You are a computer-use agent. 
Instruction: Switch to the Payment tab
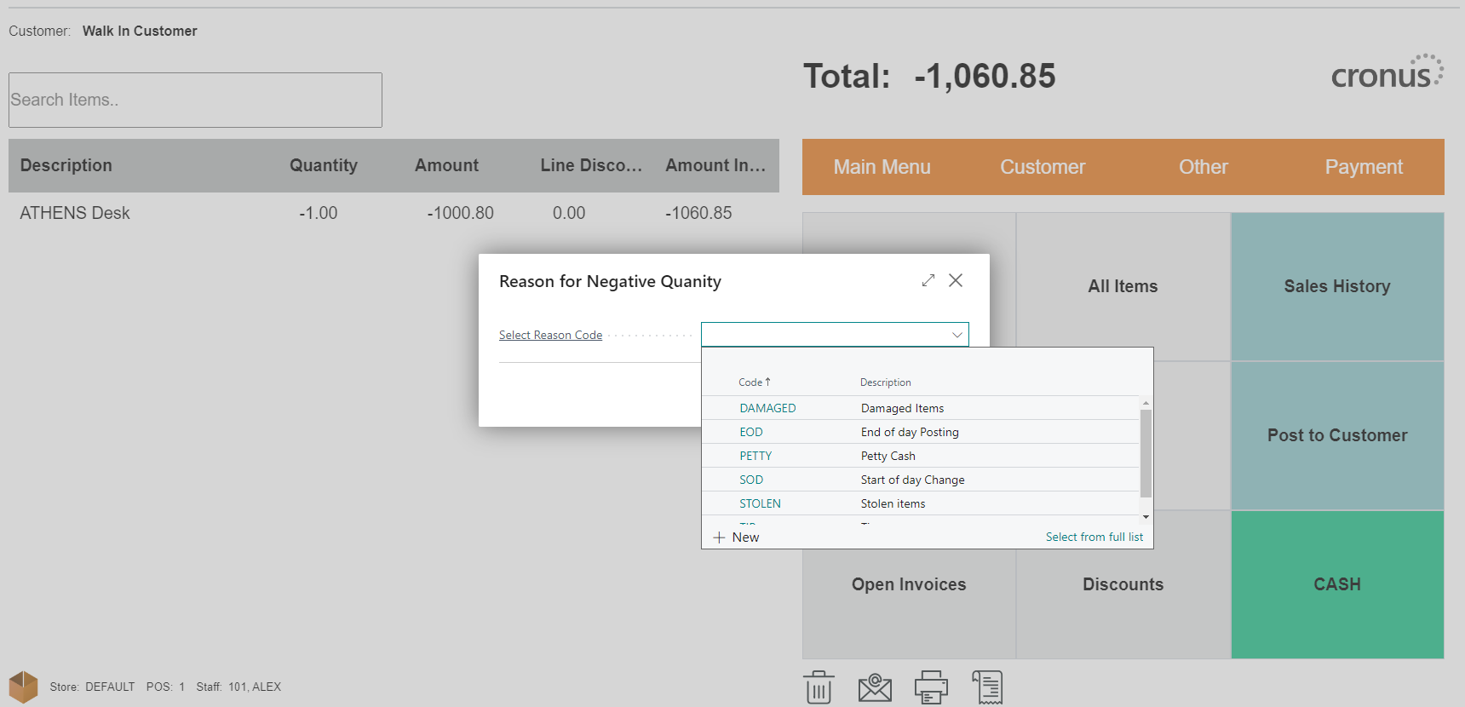[x=1363, y=167]
